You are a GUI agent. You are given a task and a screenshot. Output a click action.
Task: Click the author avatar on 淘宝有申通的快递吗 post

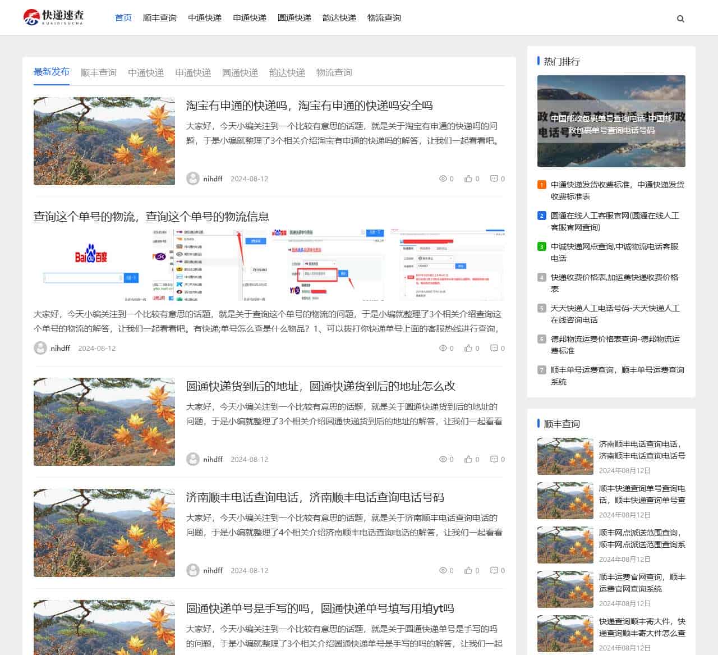click(x=193, y=178)
